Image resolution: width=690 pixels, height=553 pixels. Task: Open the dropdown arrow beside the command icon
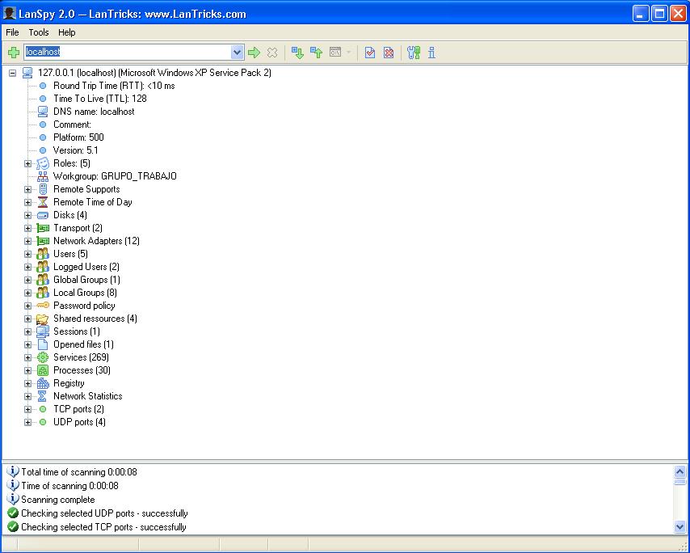348,53
